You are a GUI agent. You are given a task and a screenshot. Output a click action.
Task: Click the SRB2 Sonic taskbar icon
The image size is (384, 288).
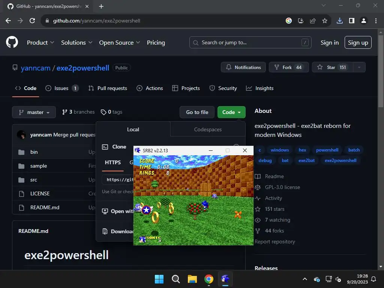[x=225, y=279]
